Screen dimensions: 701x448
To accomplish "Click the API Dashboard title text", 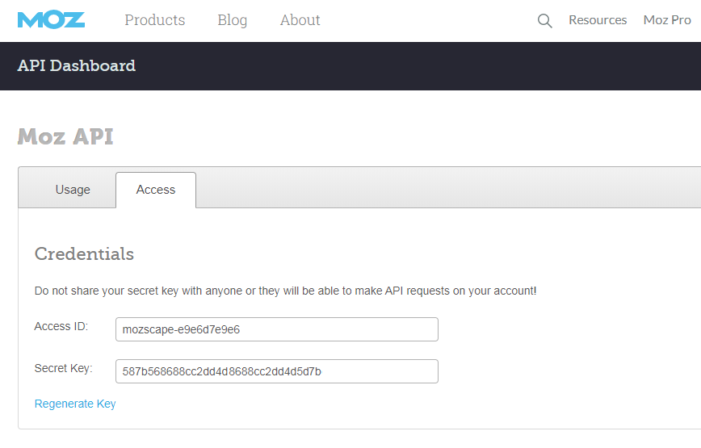I will [77, 65].
